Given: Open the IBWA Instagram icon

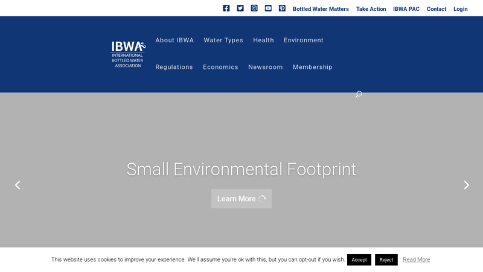Looking at the screenshot, I should pos(254,8).
